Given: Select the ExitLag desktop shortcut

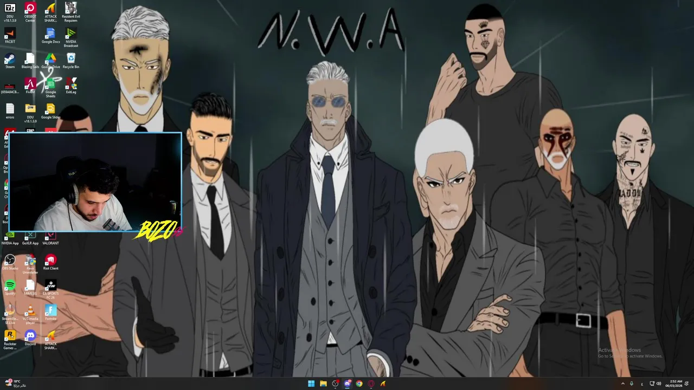Looking at the screenshot, I should 71,86.
